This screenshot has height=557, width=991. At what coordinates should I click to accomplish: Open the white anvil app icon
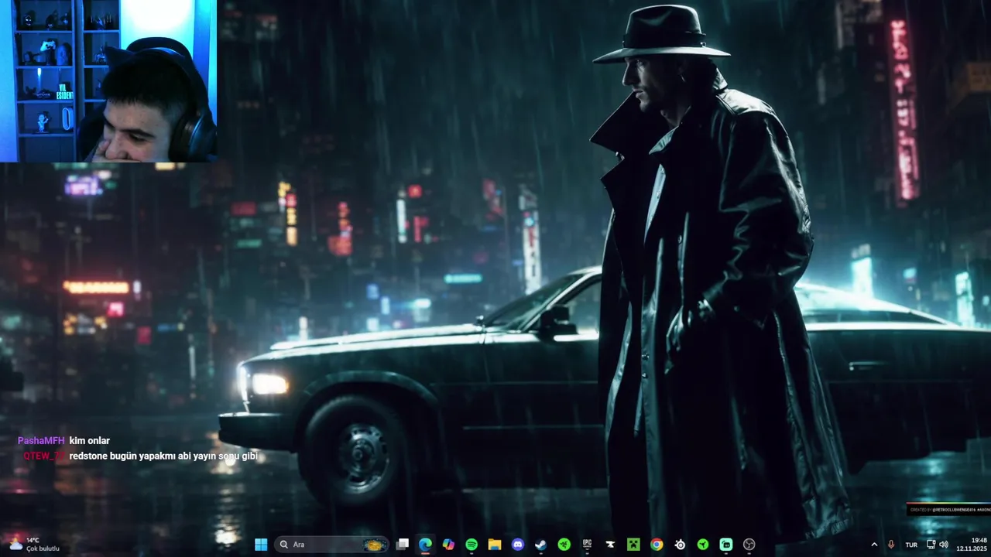click(610, 545)
